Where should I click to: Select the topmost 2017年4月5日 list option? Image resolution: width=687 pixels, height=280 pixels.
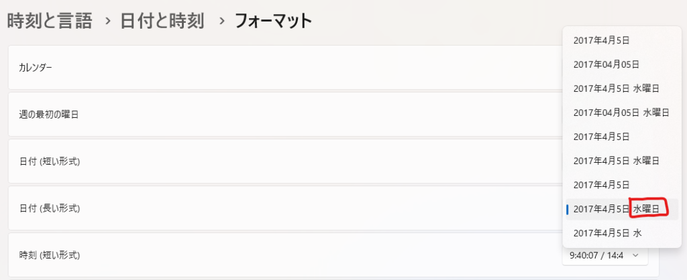pyautogui.click(x=601, y=40)
